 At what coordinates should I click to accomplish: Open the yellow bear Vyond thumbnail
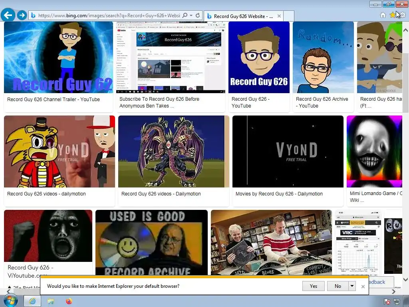coord(60,152)
